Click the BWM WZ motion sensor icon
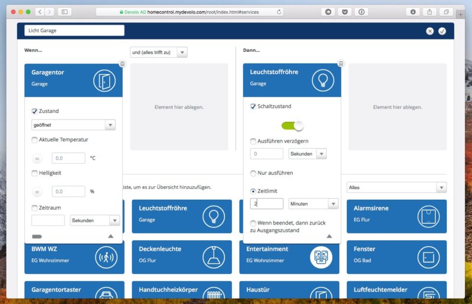The height and width of the screenshot is (304, 472). pyautogui.click(x=106, y=257)
